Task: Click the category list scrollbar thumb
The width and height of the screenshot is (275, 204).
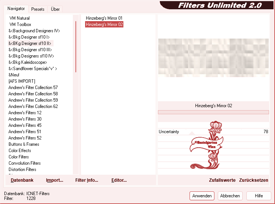Action: tap(76, 47)
